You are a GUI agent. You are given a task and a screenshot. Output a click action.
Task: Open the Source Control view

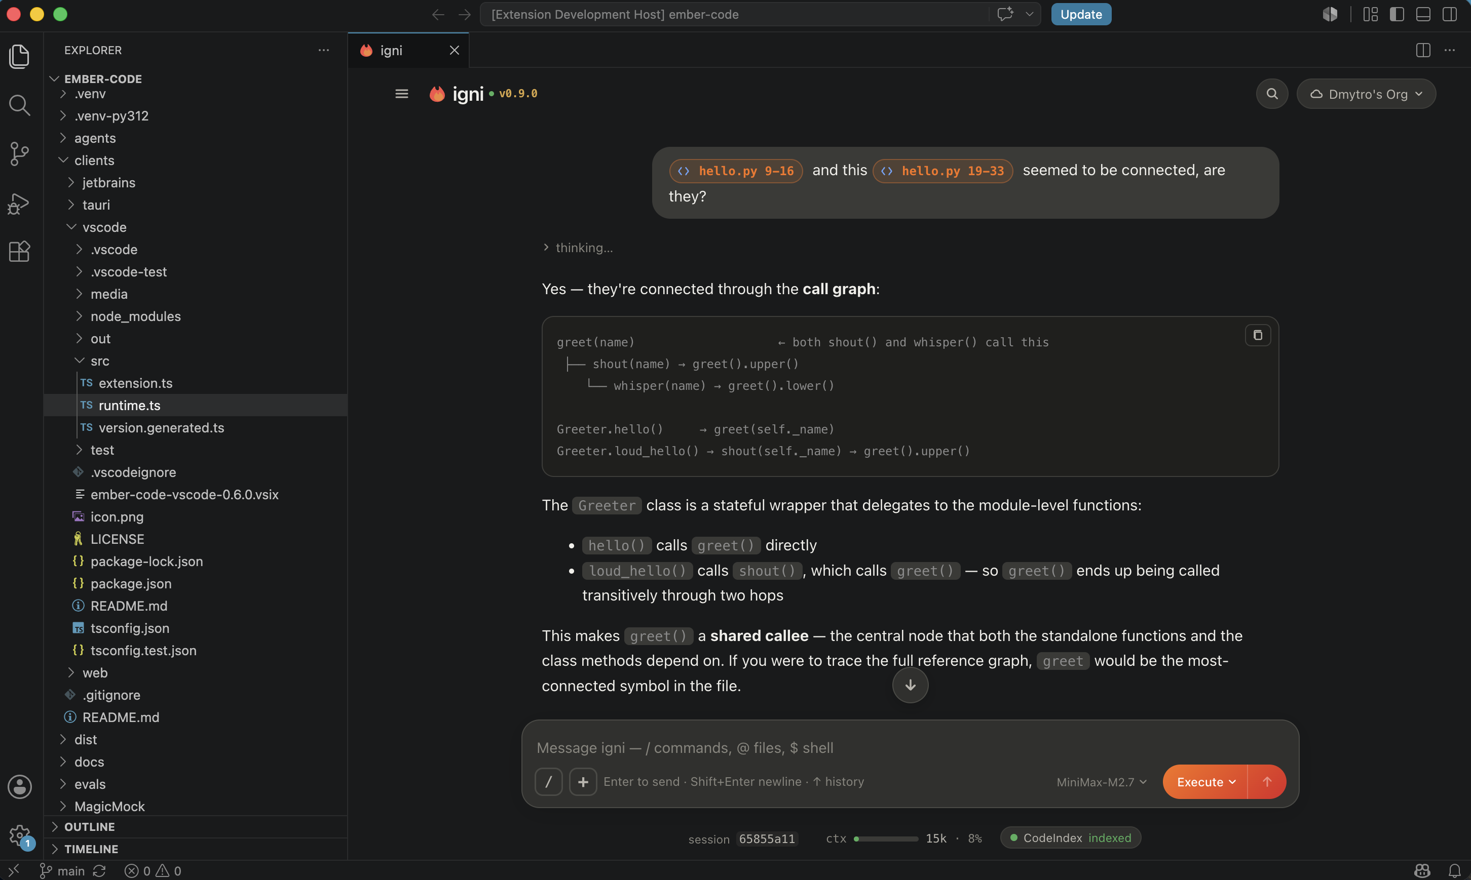[20, 154]
